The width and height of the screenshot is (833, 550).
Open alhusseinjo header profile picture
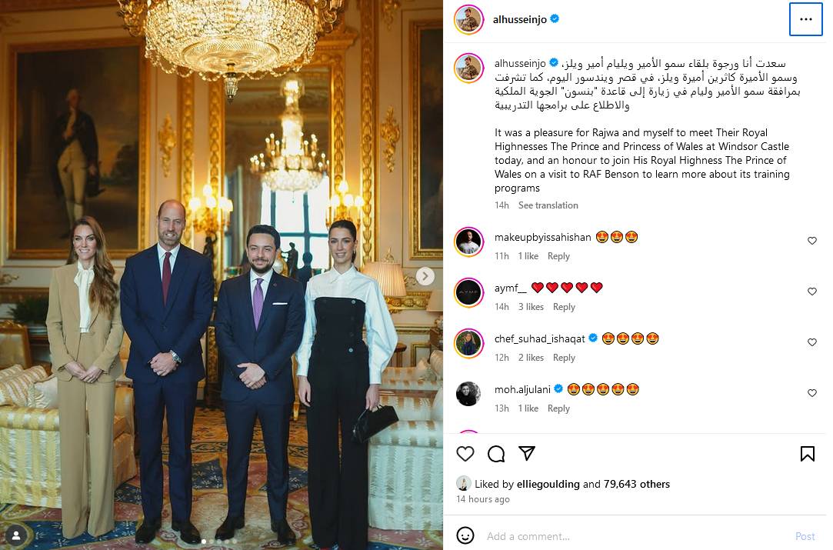[468, 20]
